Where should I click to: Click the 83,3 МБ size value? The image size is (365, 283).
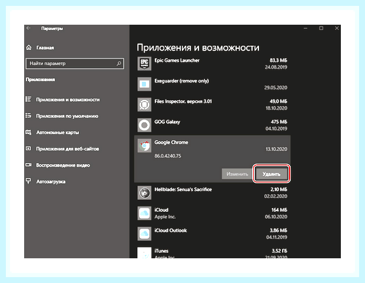(x=278, y=60)
